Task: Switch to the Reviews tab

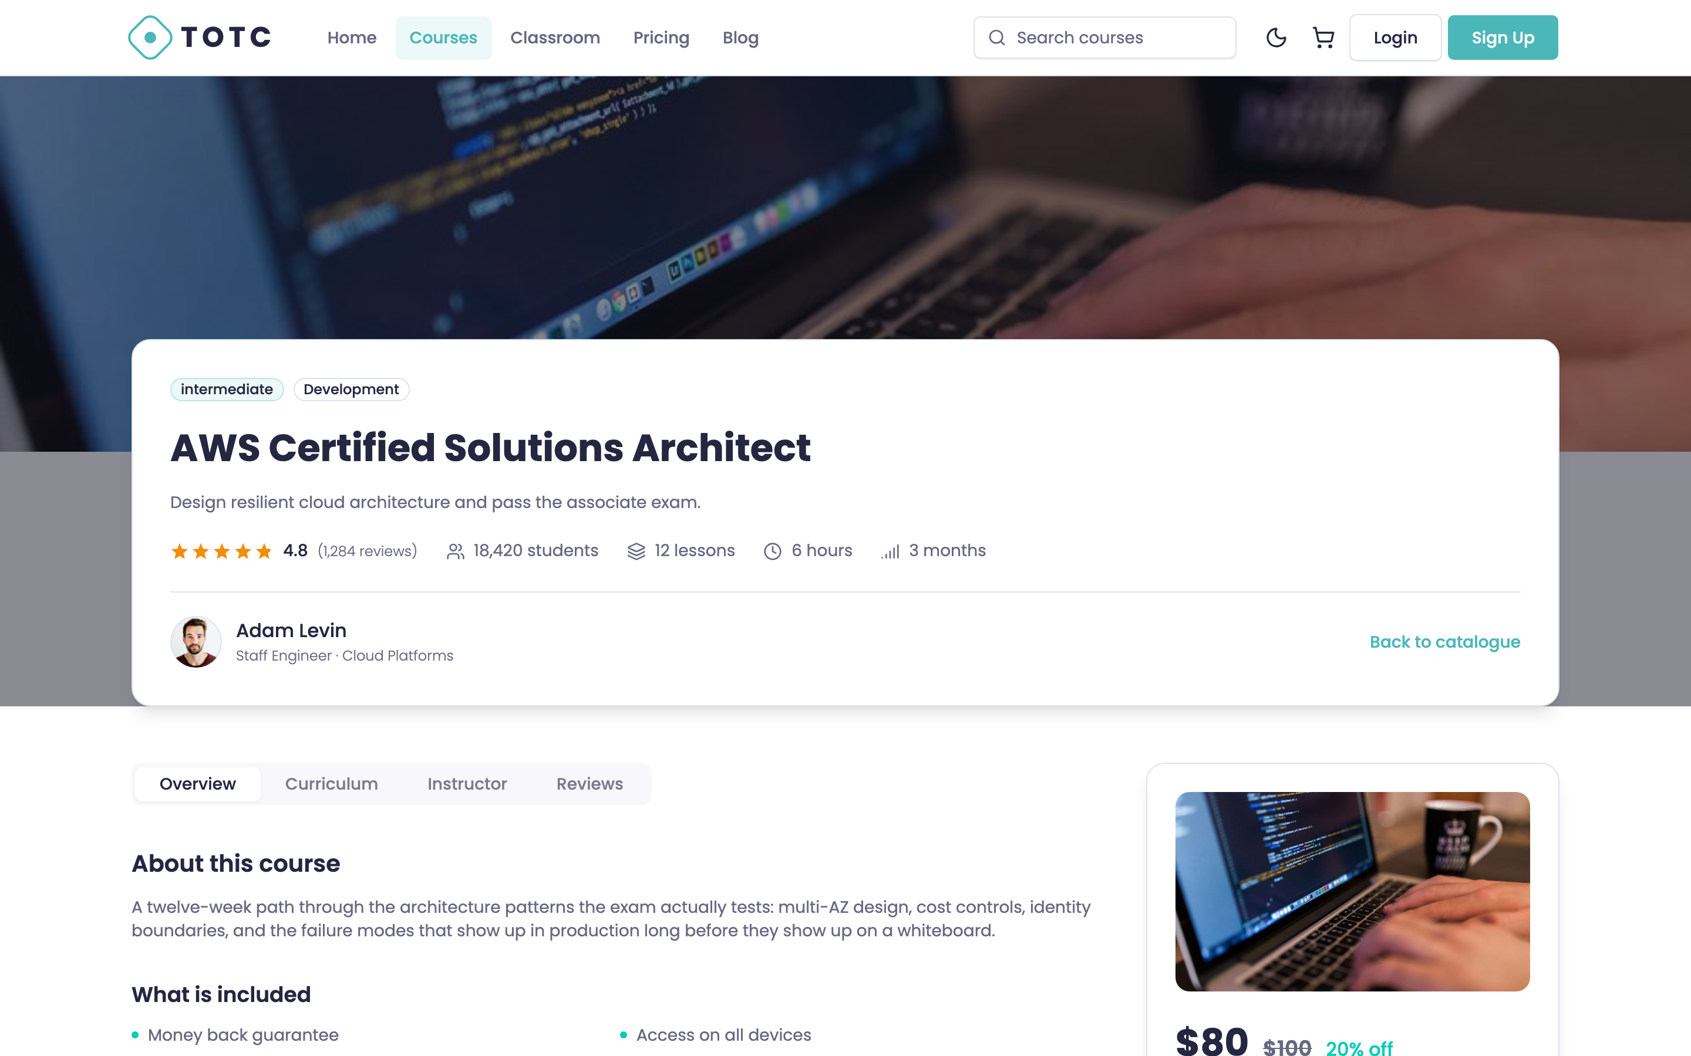Action: [590, 784]
